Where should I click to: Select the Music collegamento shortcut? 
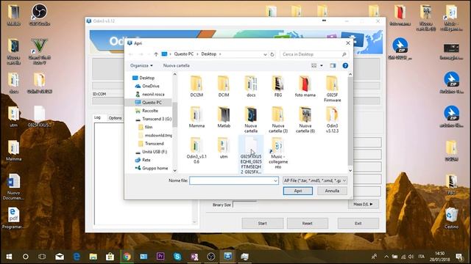coord(278,153)
